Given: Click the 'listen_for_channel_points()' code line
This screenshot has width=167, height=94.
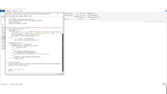Looking at the screenshot, I should coord(18,23).
